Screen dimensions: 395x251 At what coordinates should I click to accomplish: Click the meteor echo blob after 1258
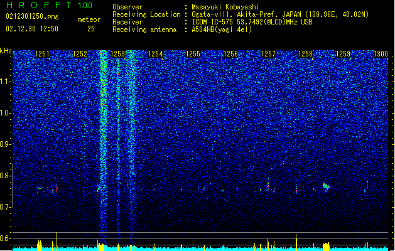tap(326, 186)
